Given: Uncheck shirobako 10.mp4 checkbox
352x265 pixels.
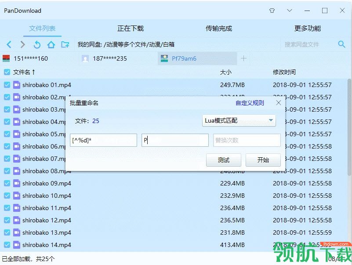Looking at the screenshot, I should click(x=7, y=196).
